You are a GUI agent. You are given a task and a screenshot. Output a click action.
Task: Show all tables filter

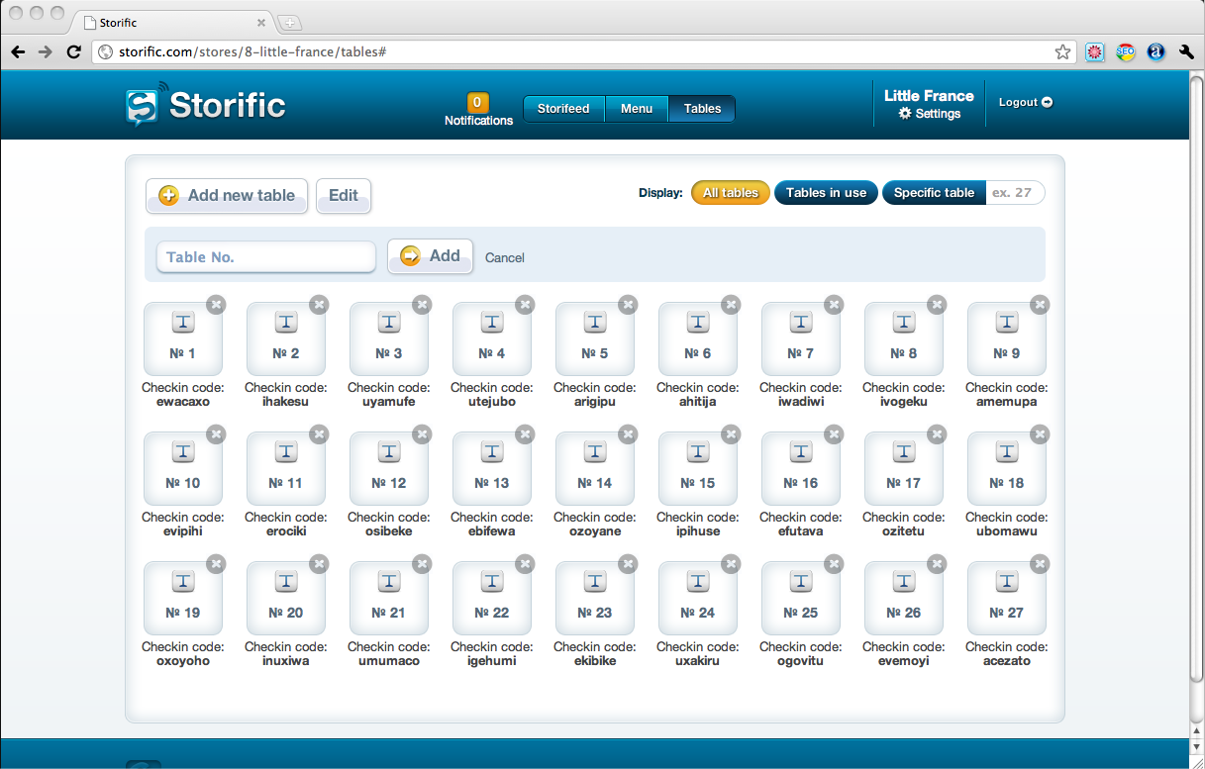pos(730,193)
